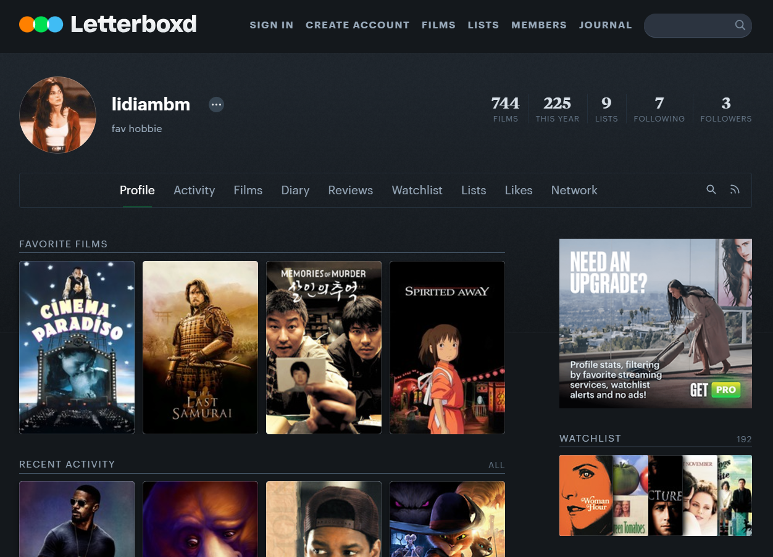Open the Memories of Murder poster
The image size is (773, 557).
(324, 347)
